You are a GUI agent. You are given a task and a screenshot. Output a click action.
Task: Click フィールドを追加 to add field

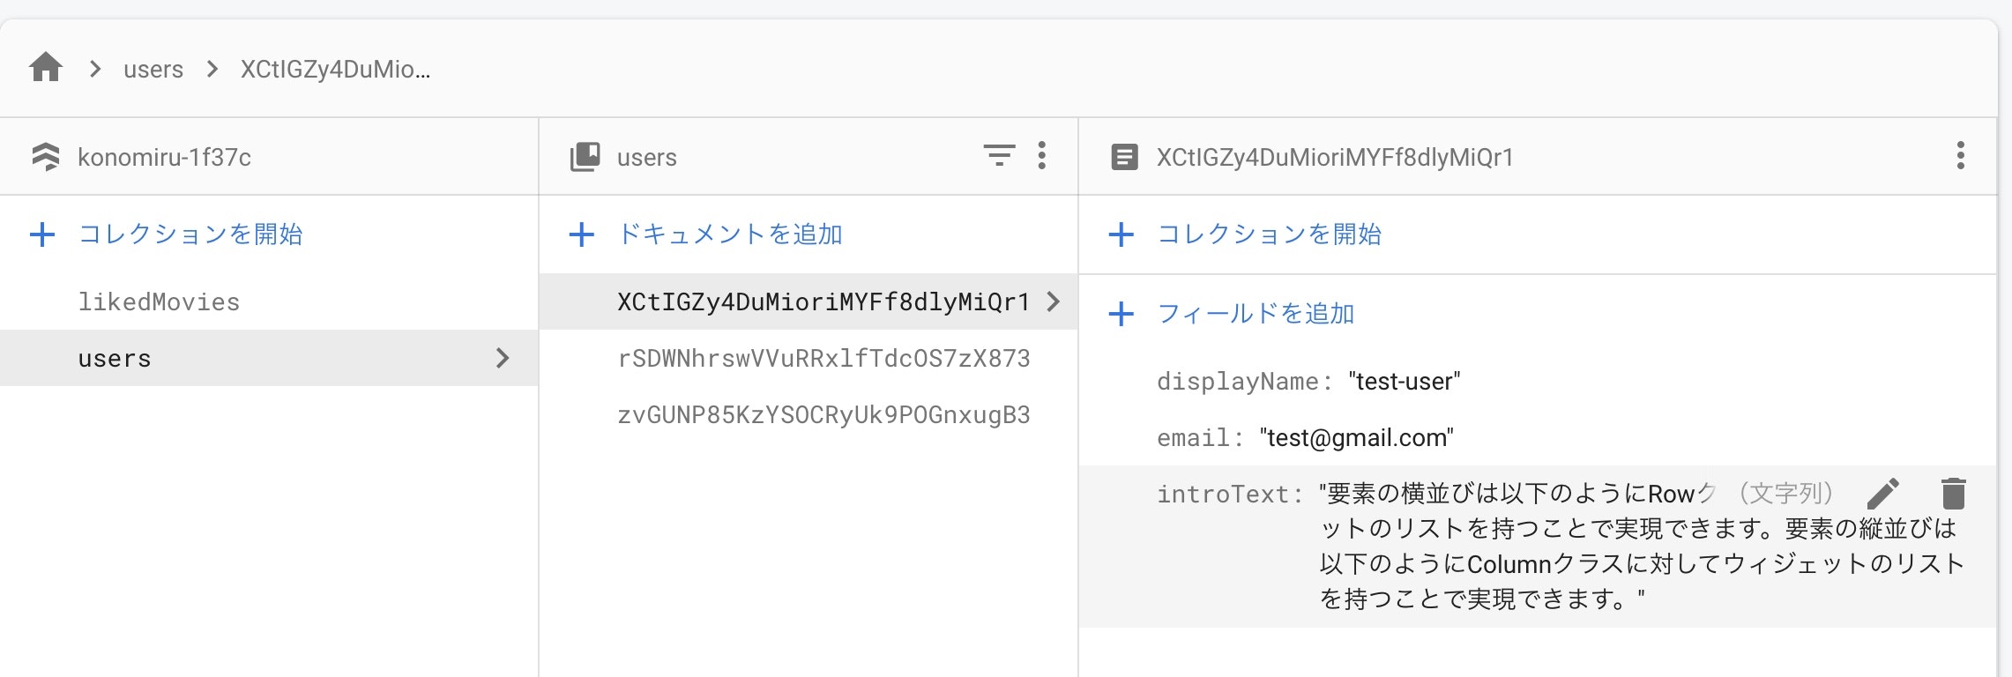coord(1231,314)
